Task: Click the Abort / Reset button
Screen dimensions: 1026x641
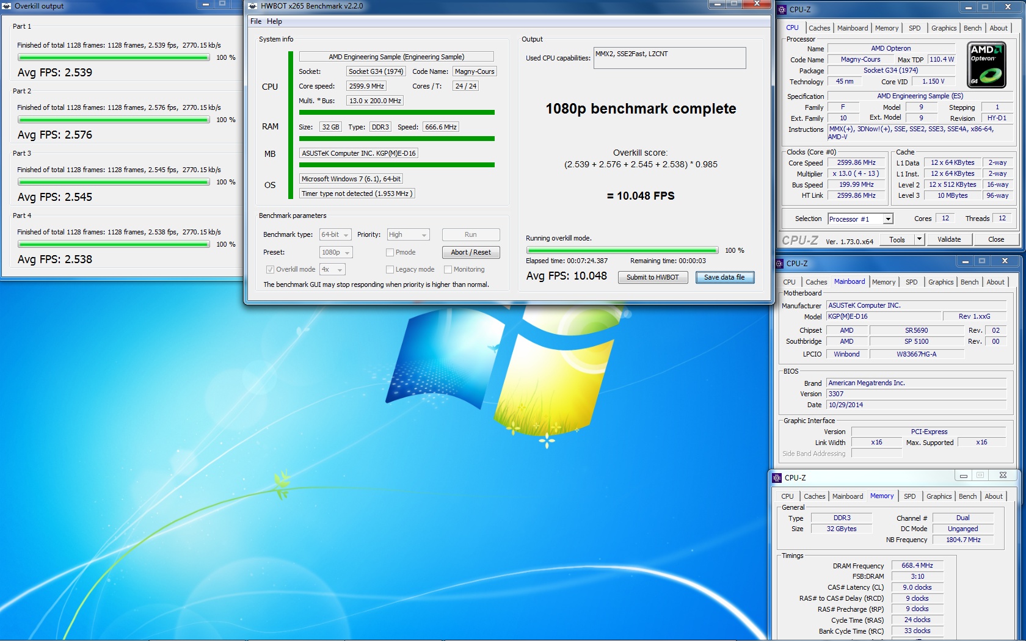Action: coord(471,252)
